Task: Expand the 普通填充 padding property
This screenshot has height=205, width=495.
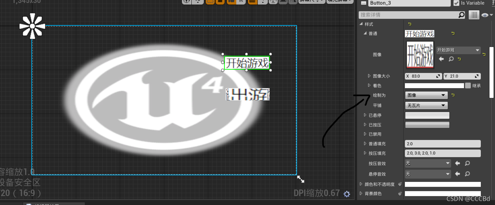Action: [x=365, y=144]
